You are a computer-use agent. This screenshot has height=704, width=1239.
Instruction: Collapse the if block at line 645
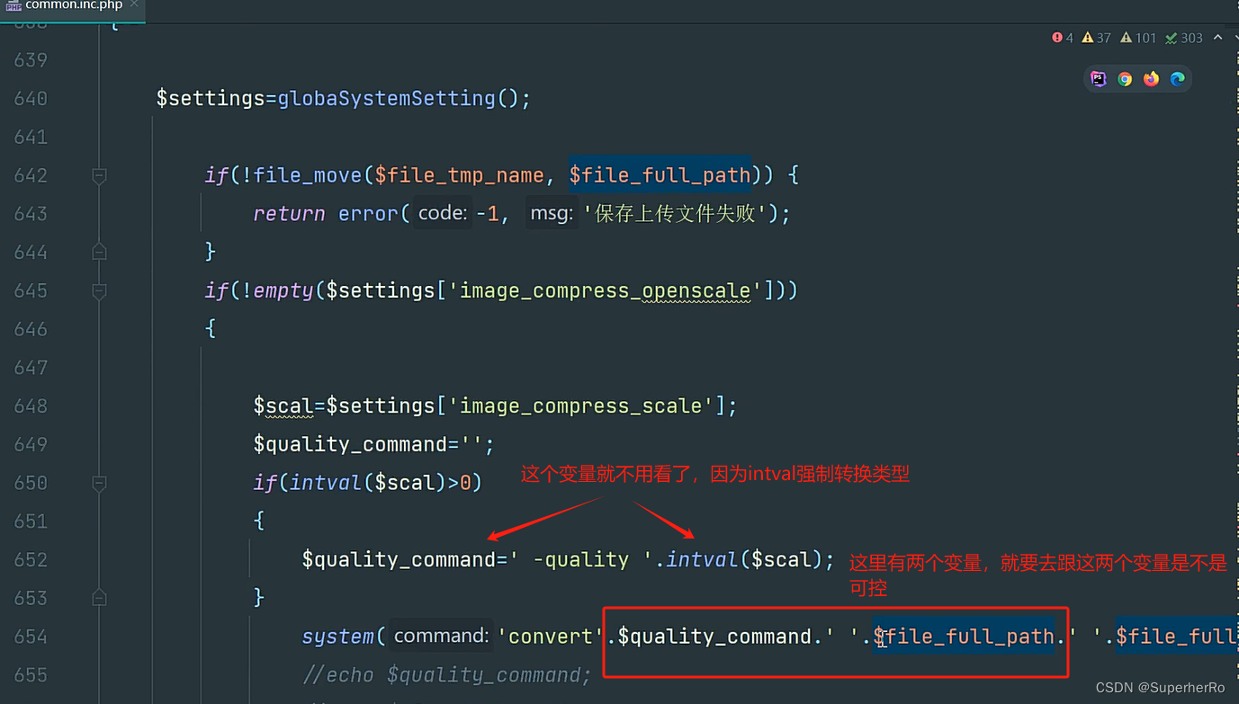(100, 291)
